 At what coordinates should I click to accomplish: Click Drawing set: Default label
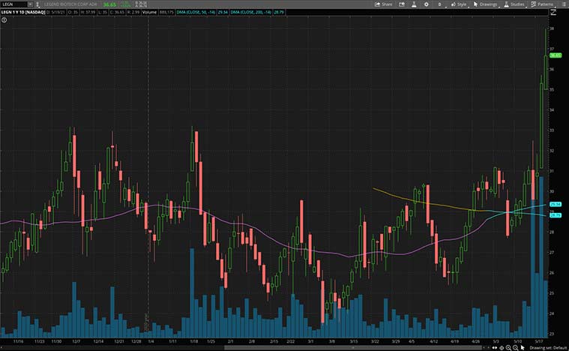click(549, 347)
